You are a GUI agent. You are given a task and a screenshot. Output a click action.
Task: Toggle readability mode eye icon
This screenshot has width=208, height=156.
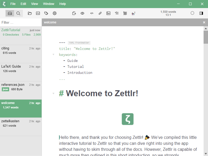pyautogui.click(x=82, y=13)
